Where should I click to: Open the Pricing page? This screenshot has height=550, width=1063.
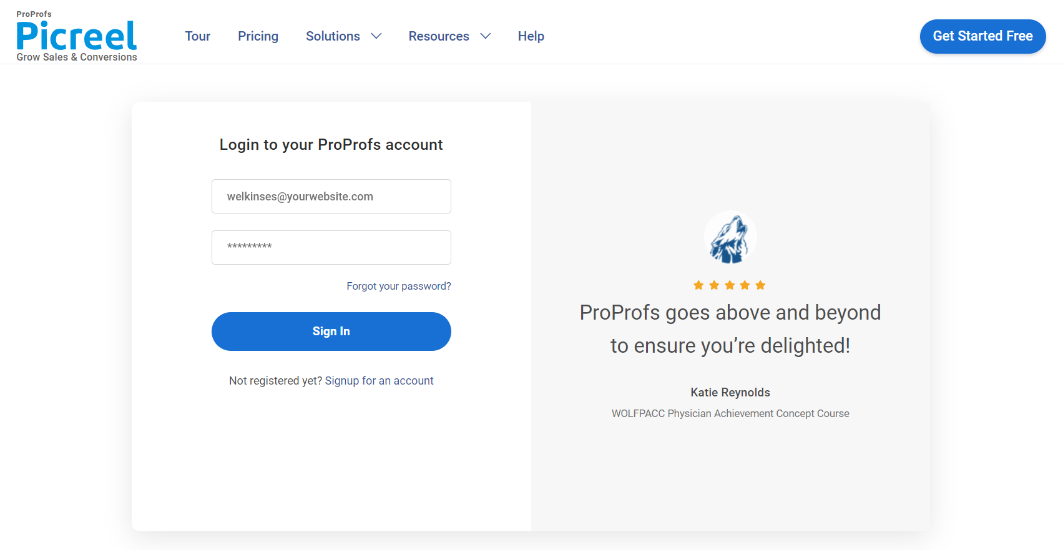tap(258, 36)
